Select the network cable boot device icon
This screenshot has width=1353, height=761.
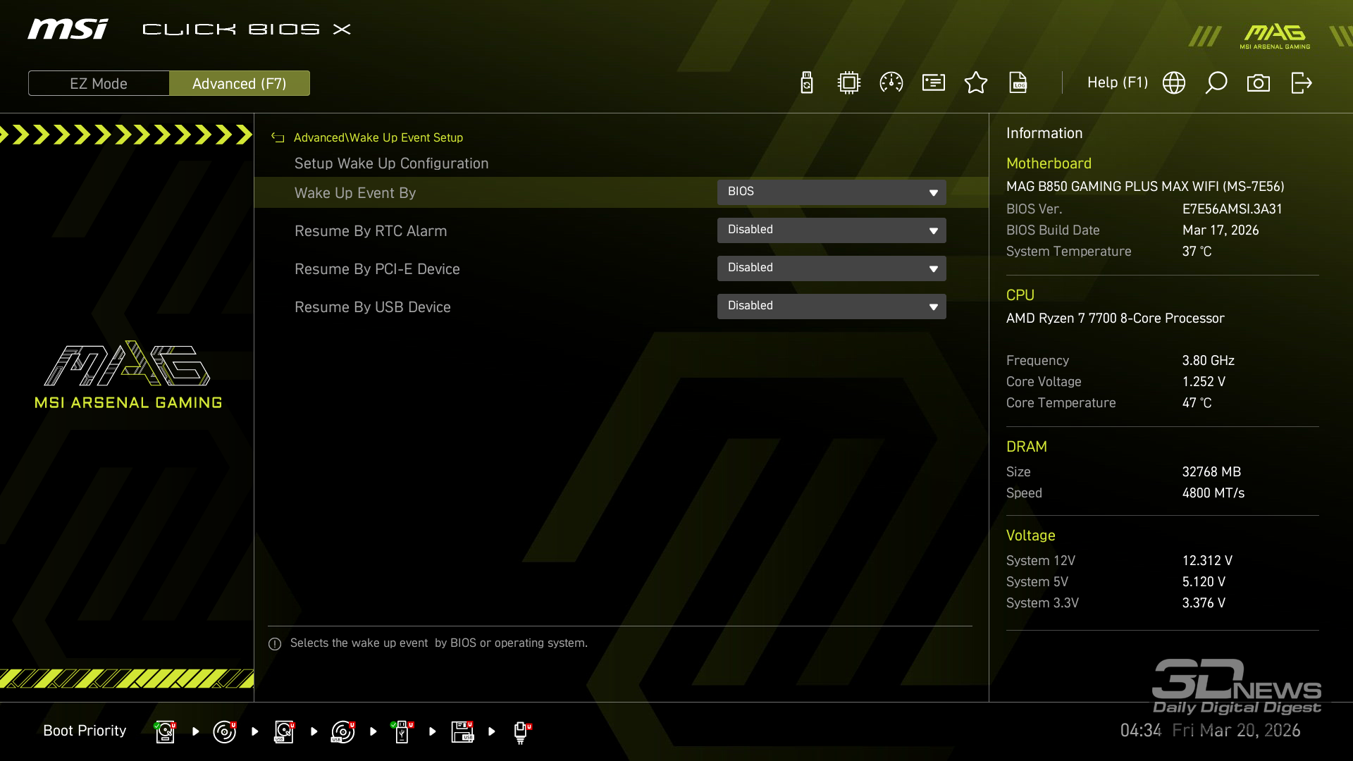click(521, 731)
